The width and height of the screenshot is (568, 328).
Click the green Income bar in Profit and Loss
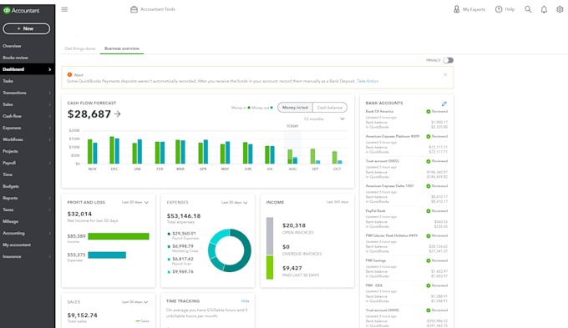(x=119, y=236)
